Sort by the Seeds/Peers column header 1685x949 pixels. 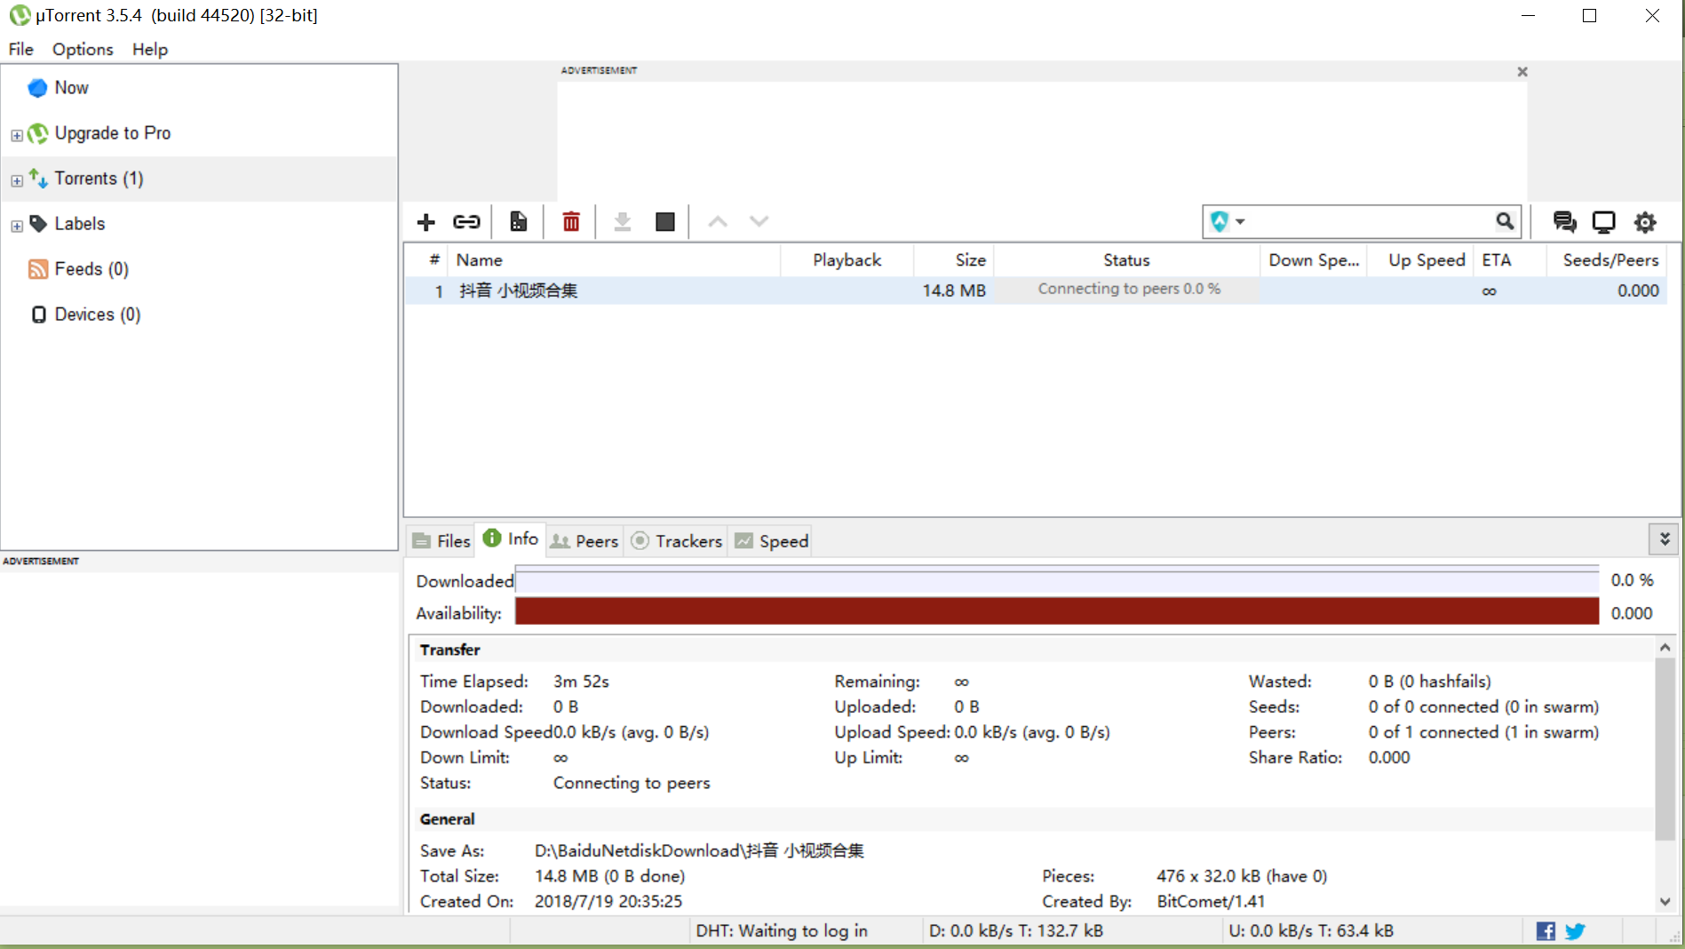pos(1606,260)
